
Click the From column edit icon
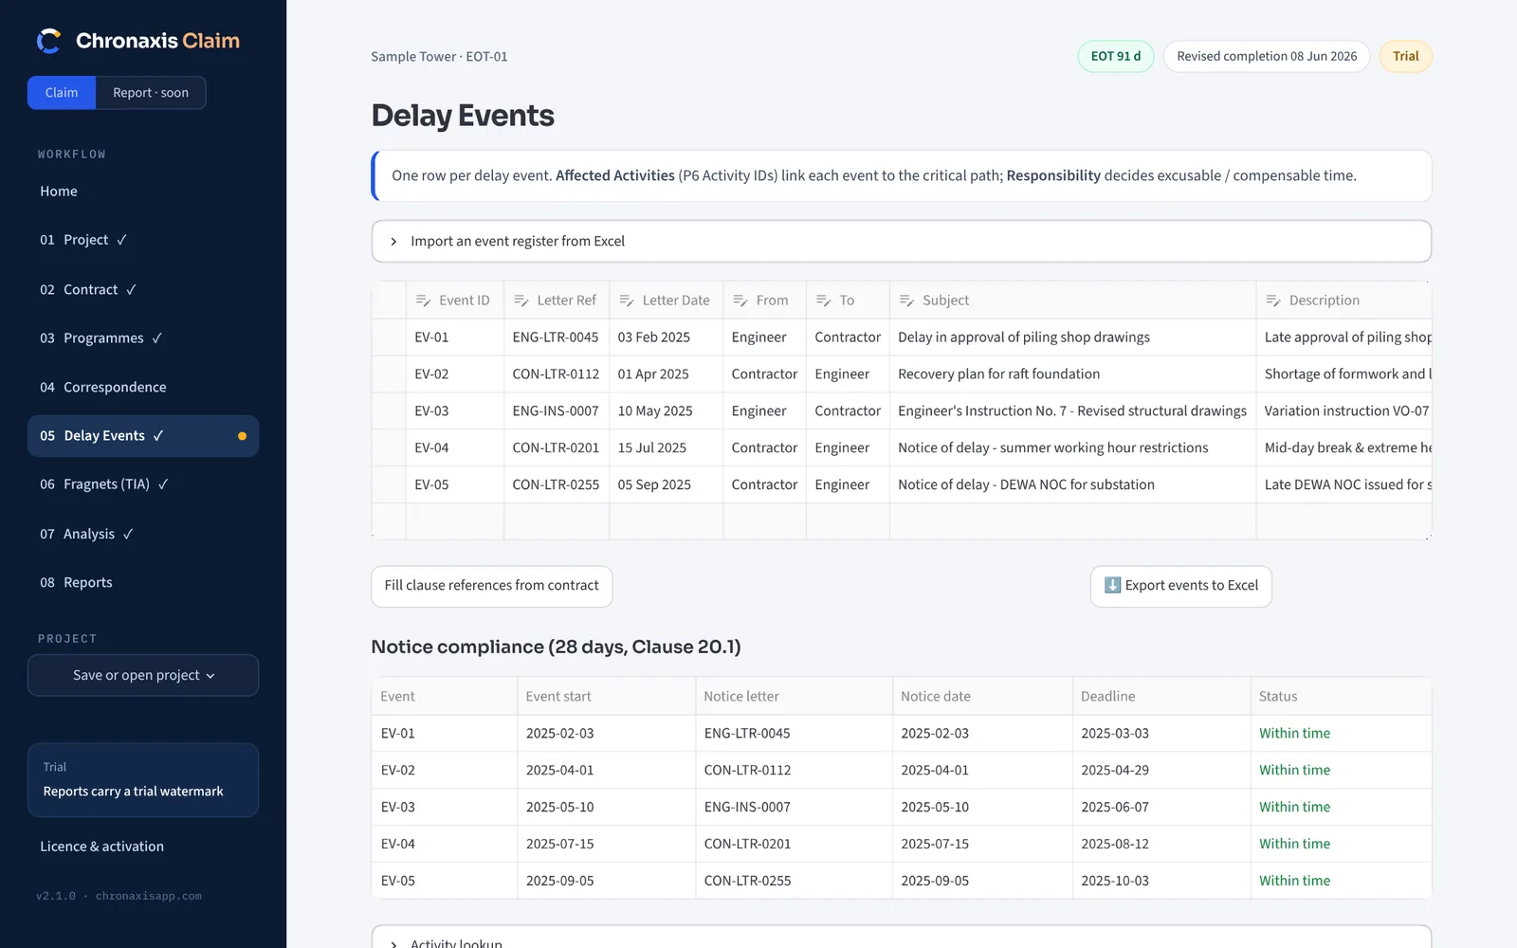click(x=740, y=301)
